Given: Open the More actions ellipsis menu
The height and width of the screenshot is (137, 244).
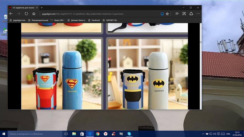Looking at the screenshot, I should point(198,14).
